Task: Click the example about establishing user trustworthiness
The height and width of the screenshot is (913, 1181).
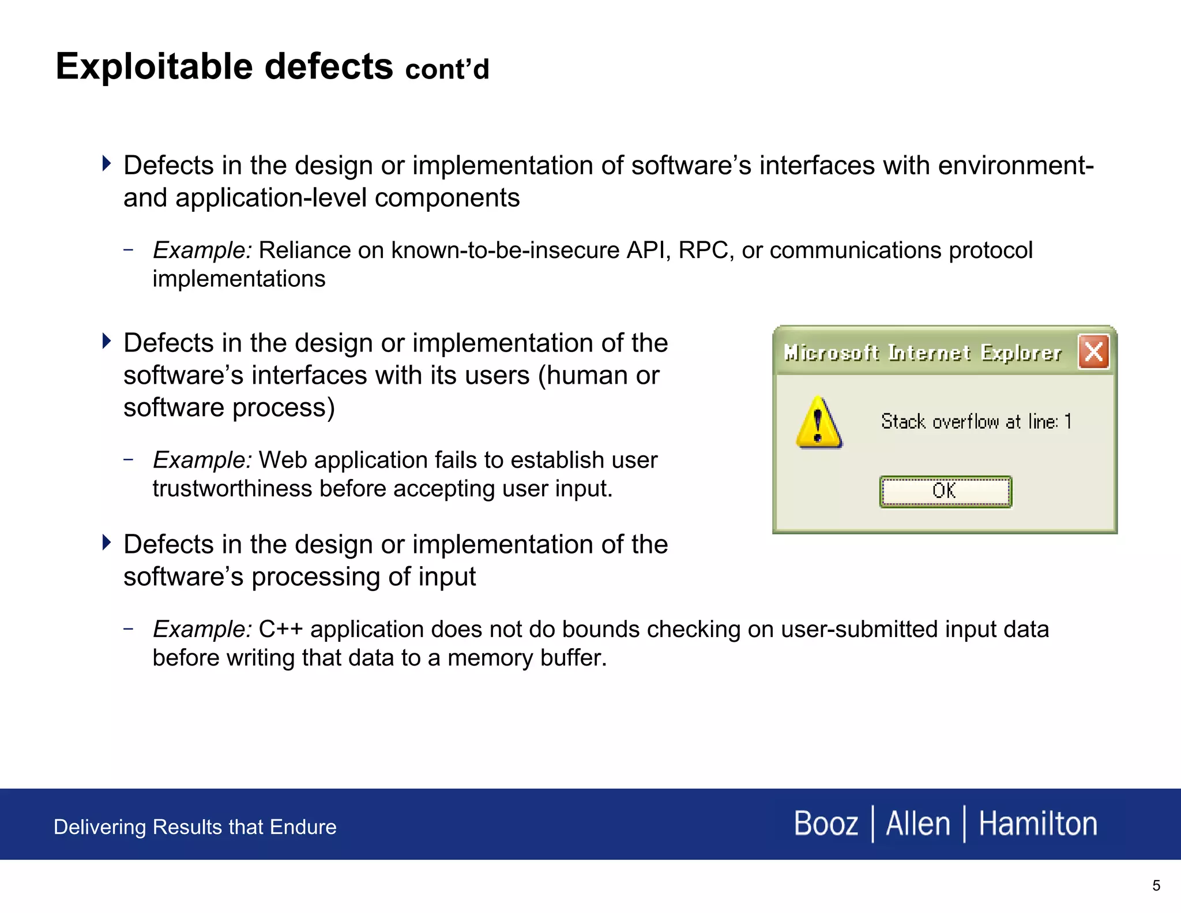Action: (405, 474)
